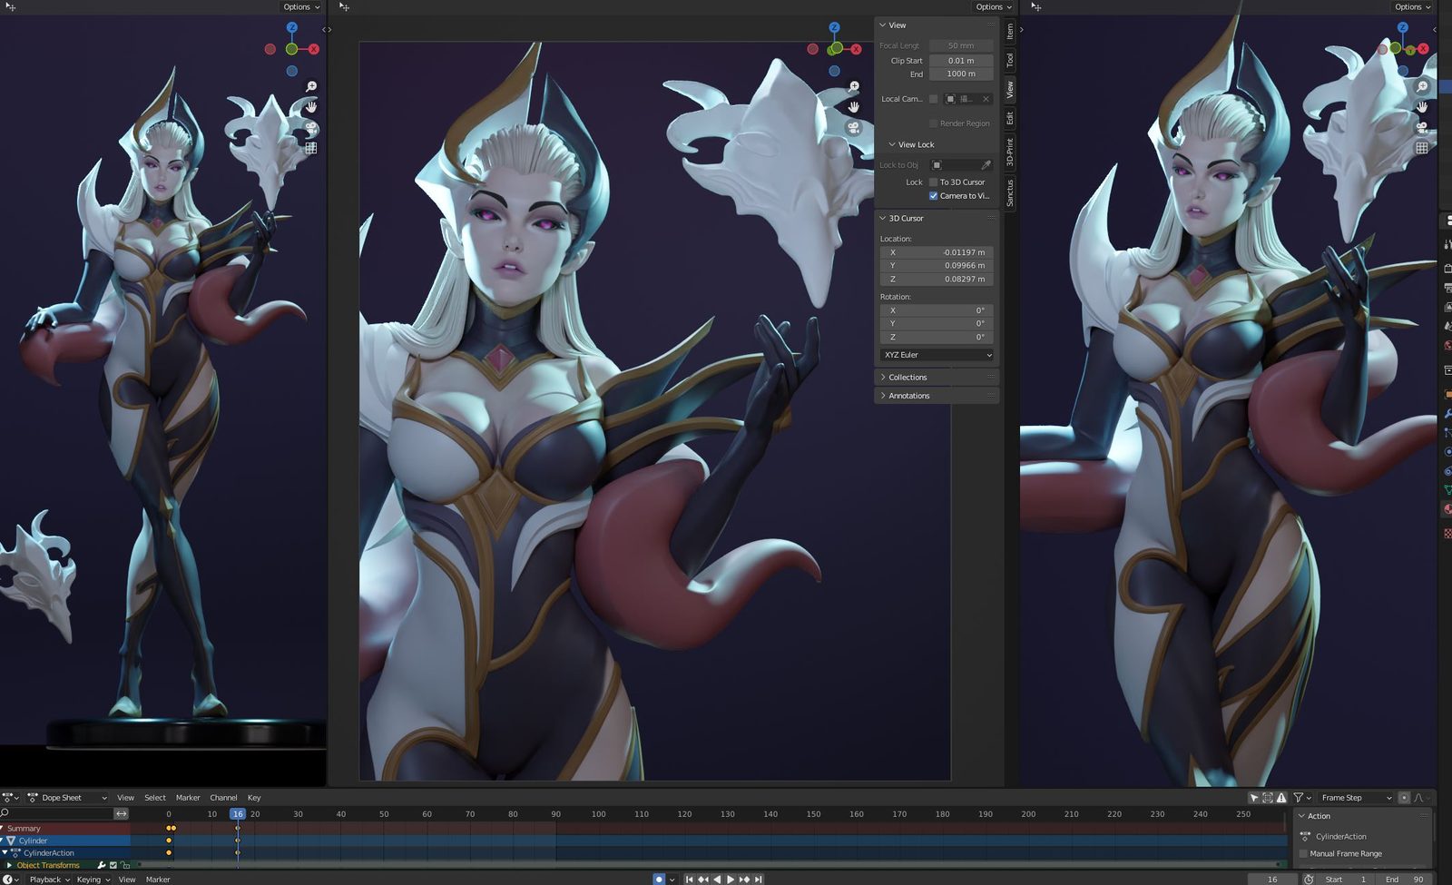Click the blue Z axis gizmo in center viewport
The image size is (1452, 885).
[x=835, y=28]
